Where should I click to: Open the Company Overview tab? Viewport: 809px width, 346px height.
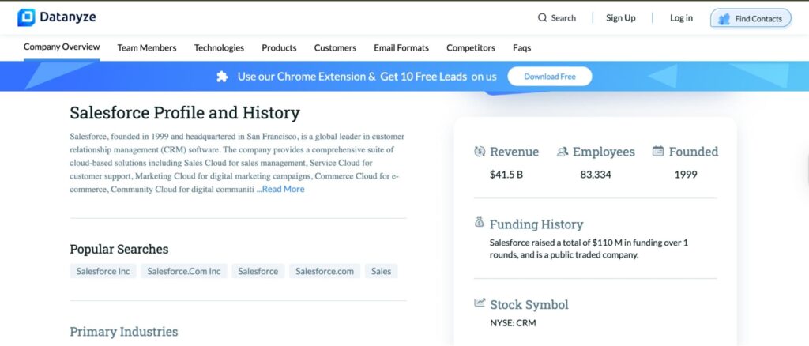[62, 47]
